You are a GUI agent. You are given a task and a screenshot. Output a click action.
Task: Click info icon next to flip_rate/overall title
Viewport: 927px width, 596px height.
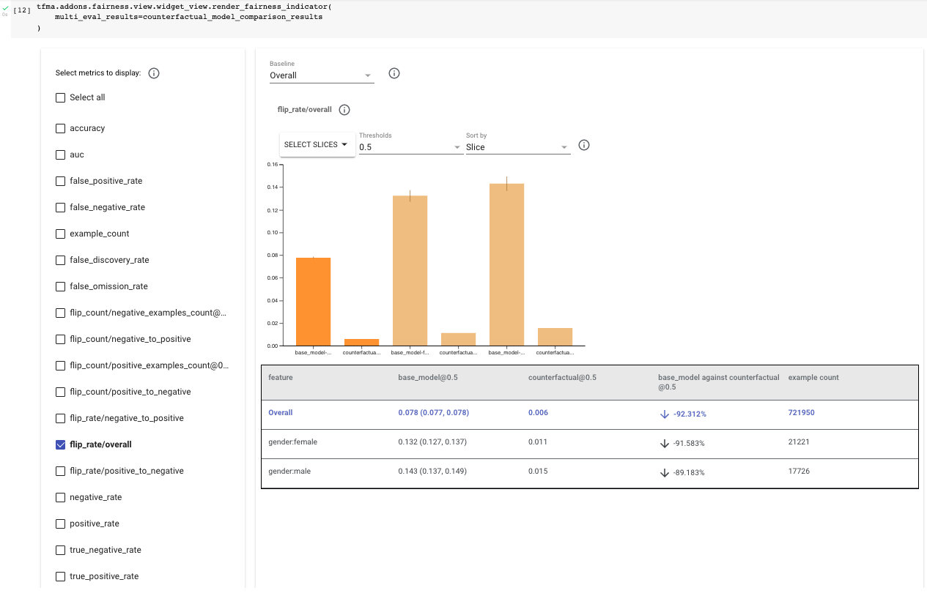click(344, 110)
